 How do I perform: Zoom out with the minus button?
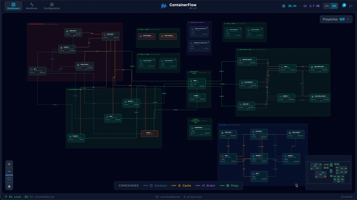pyautogui.click(x=9, y=171)
